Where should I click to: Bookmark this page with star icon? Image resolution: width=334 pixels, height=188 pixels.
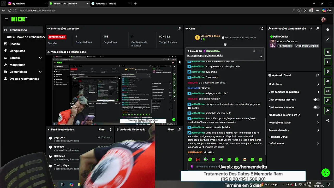click(x=299, y=10)
